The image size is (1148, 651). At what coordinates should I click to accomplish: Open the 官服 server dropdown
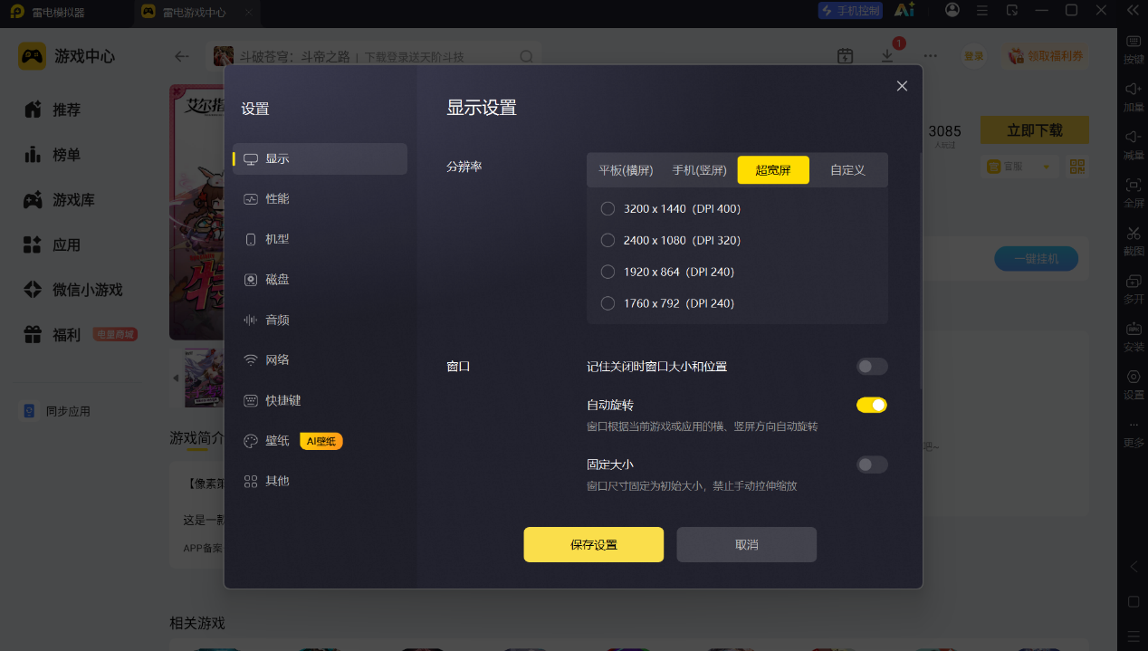(x=1020, y=167)
